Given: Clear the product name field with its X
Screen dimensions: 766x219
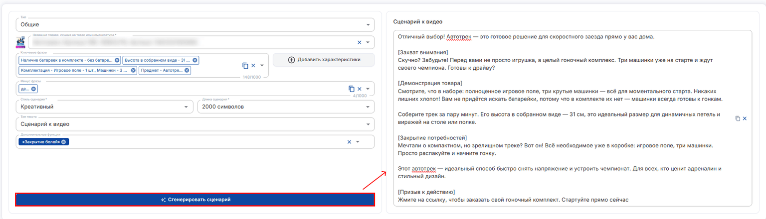Looking at the screenshot, I should pos(360,42).
